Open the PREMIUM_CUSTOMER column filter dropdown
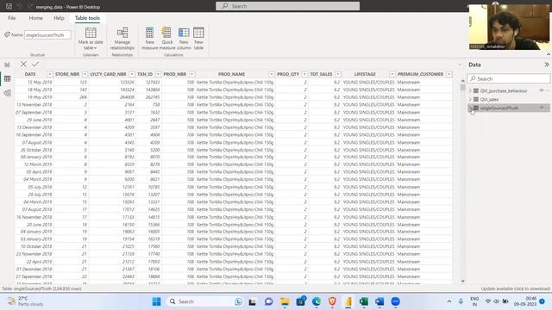The width and height of the screenshot is (552, 310). click(448, 74)
